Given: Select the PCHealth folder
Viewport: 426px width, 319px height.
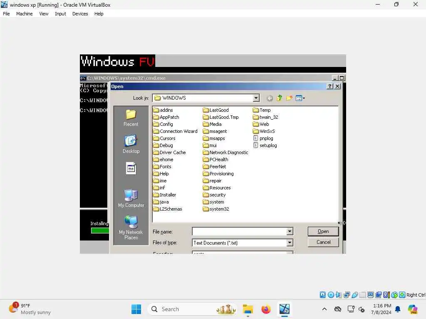Looking at the screenshot, I should (216, 159).
